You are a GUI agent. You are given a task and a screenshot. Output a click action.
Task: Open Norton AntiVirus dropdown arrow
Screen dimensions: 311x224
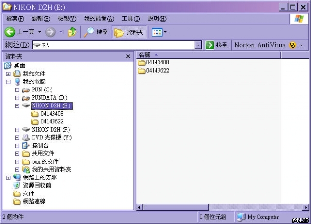coord(301,45)
